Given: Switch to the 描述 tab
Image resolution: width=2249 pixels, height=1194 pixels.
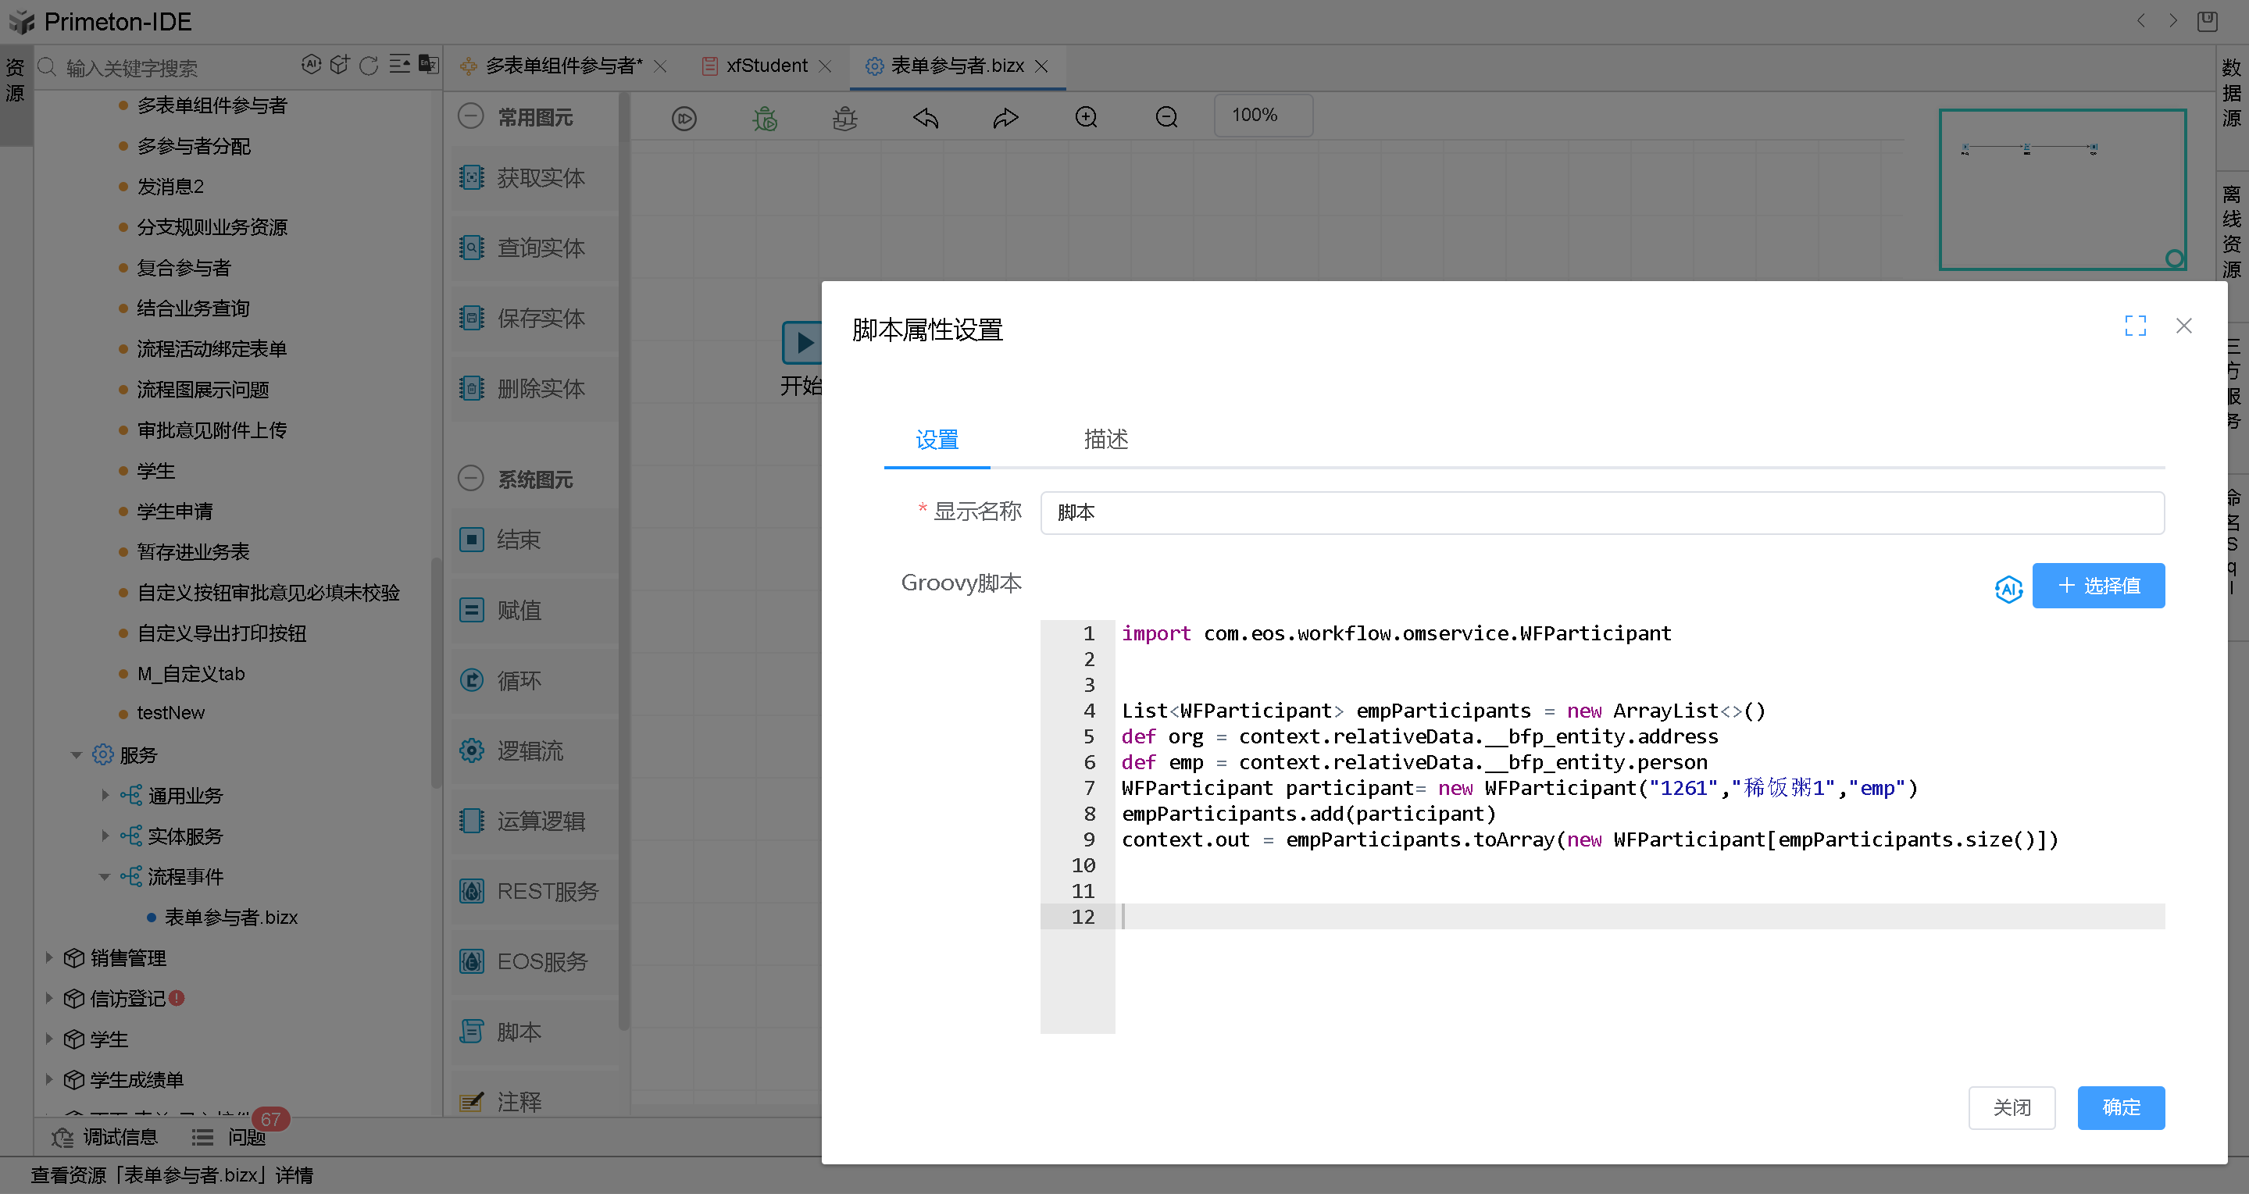Looking at the screenshot, I should click(1105, 439).
